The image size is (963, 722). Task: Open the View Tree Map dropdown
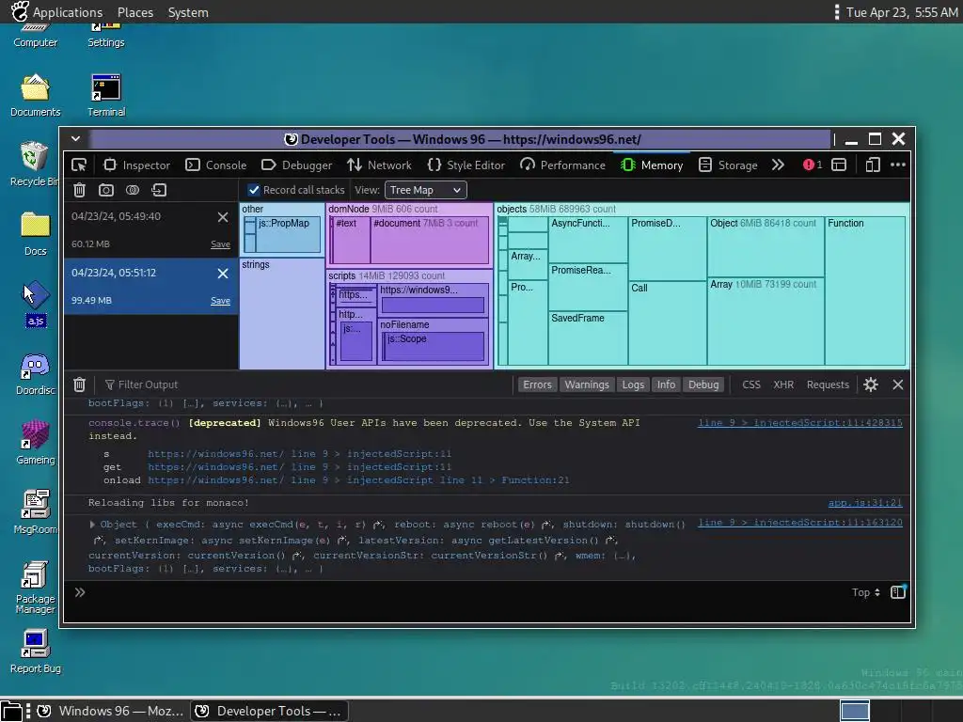click(426, 190)
